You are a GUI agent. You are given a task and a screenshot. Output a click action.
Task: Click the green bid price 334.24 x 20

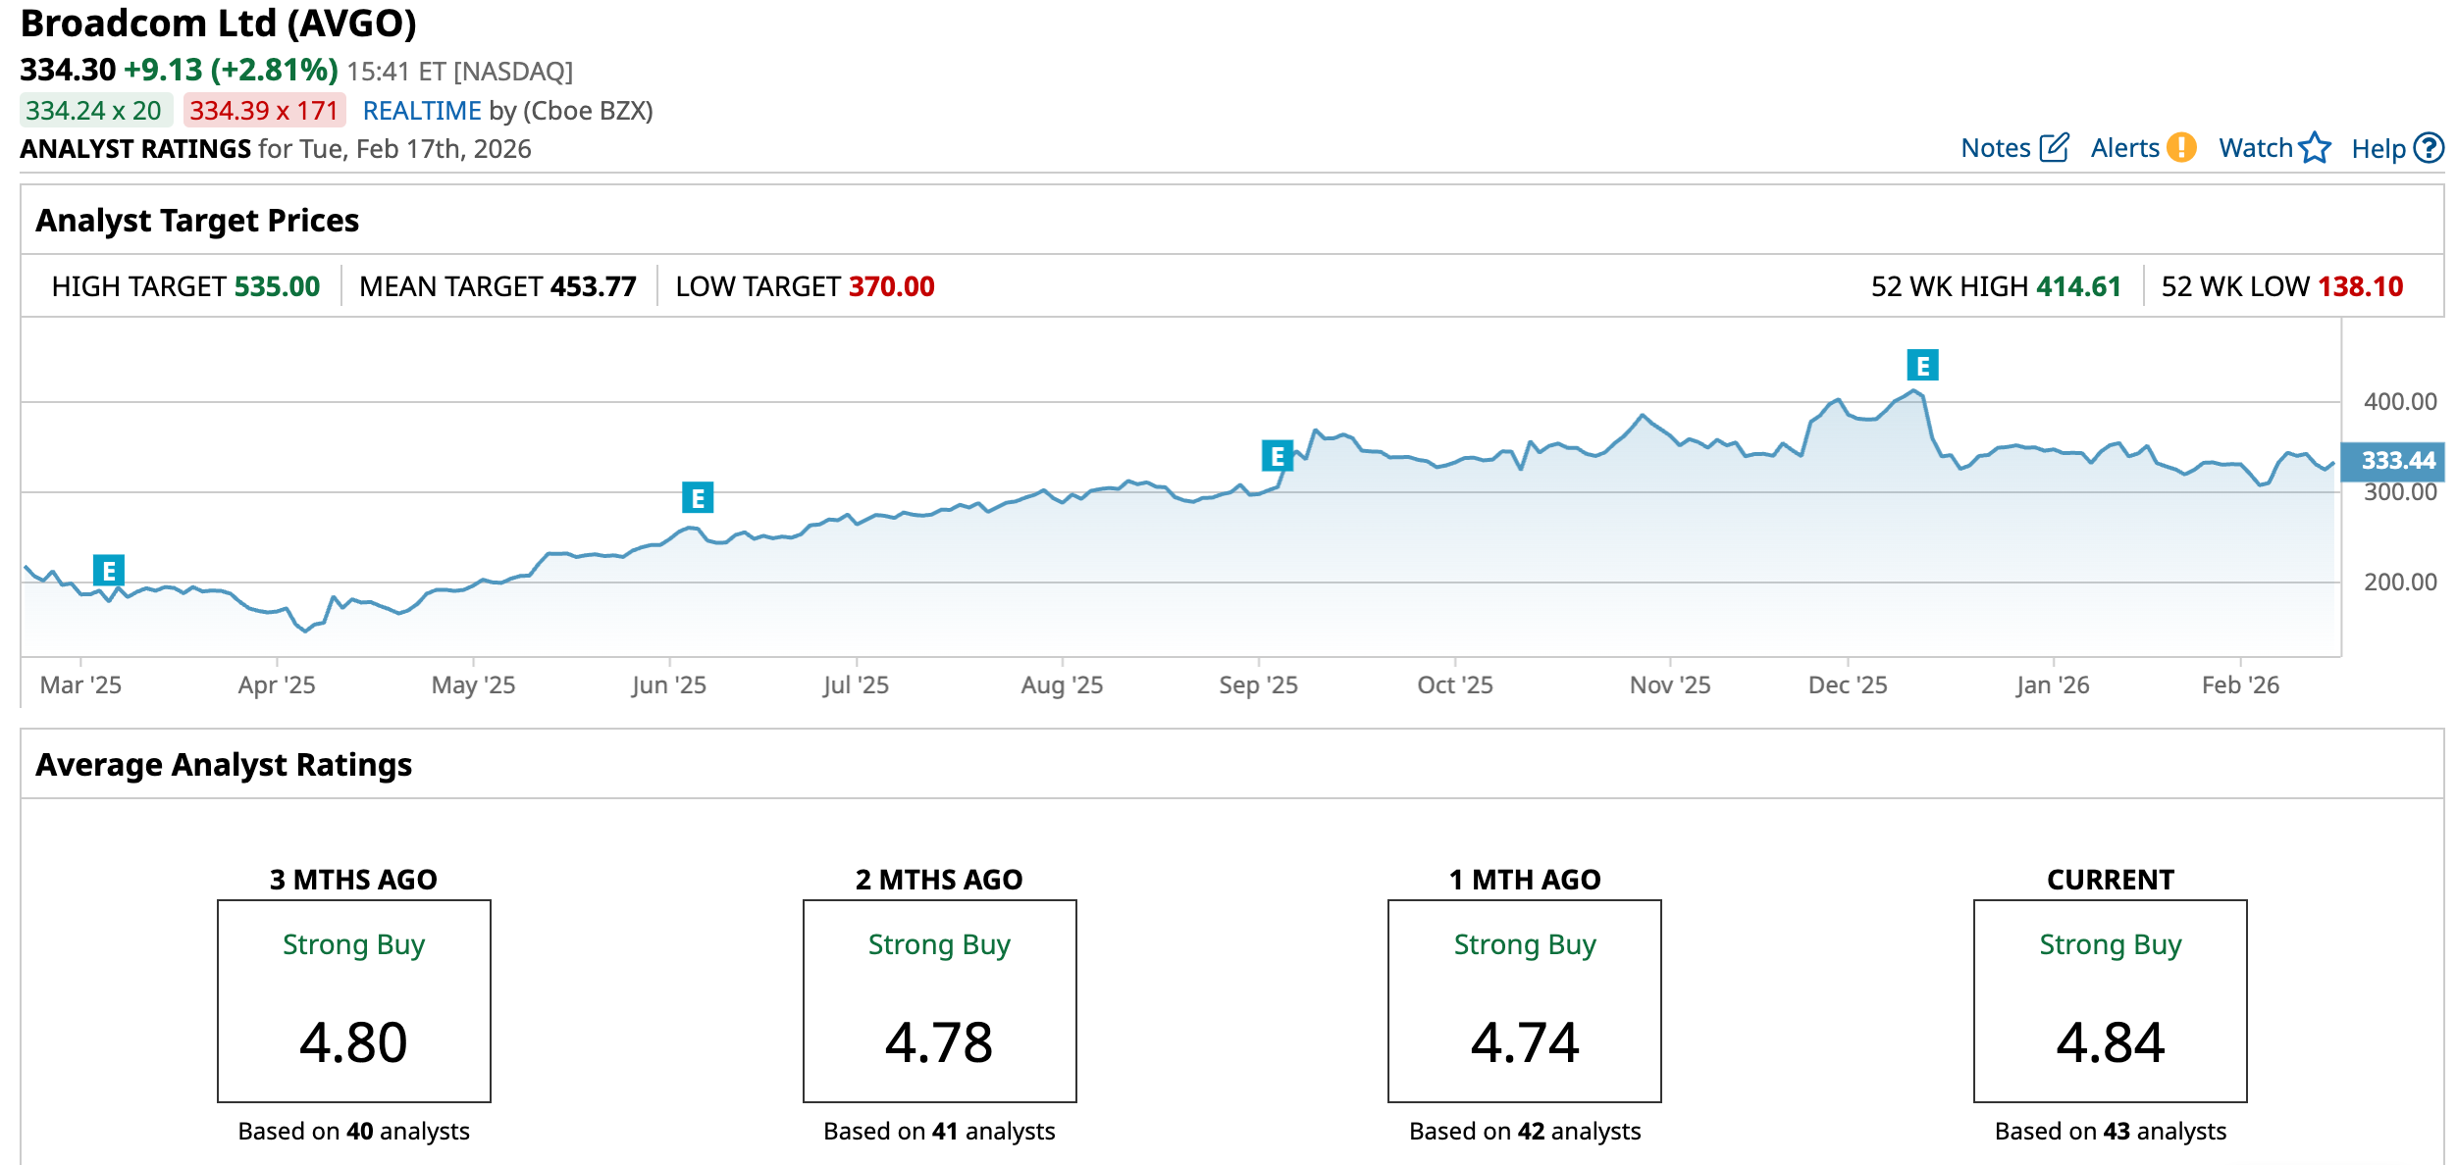click(95, 111)
